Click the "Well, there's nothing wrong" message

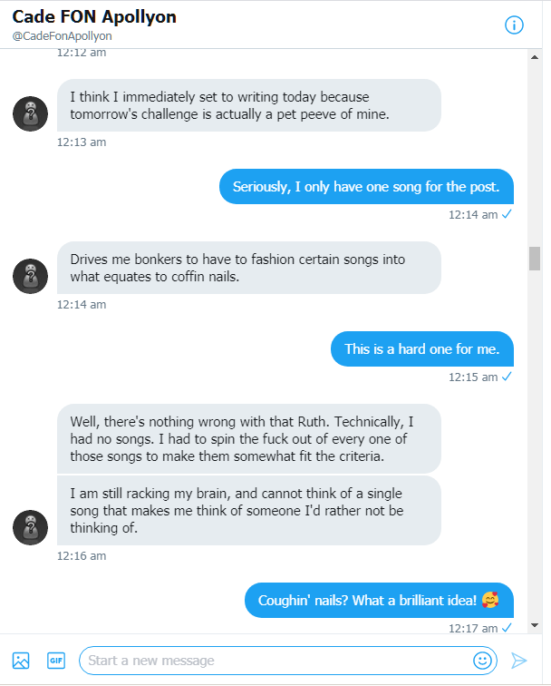248,439
